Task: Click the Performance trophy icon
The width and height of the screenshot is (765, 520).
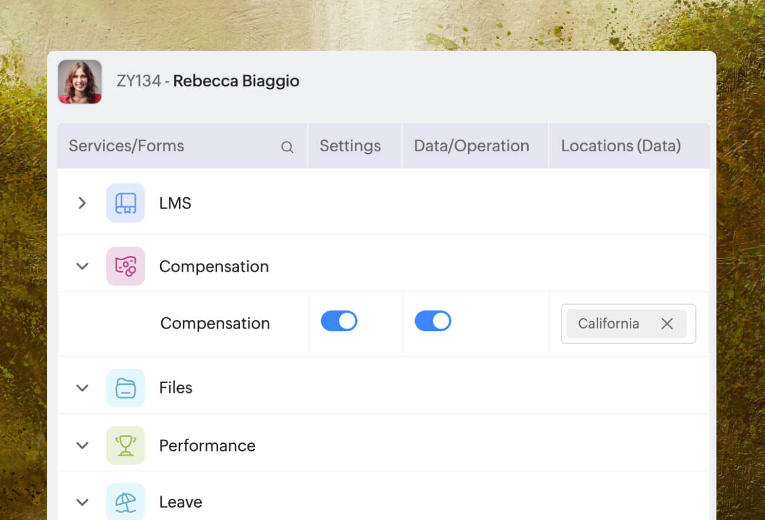Action: click(126, 446)
